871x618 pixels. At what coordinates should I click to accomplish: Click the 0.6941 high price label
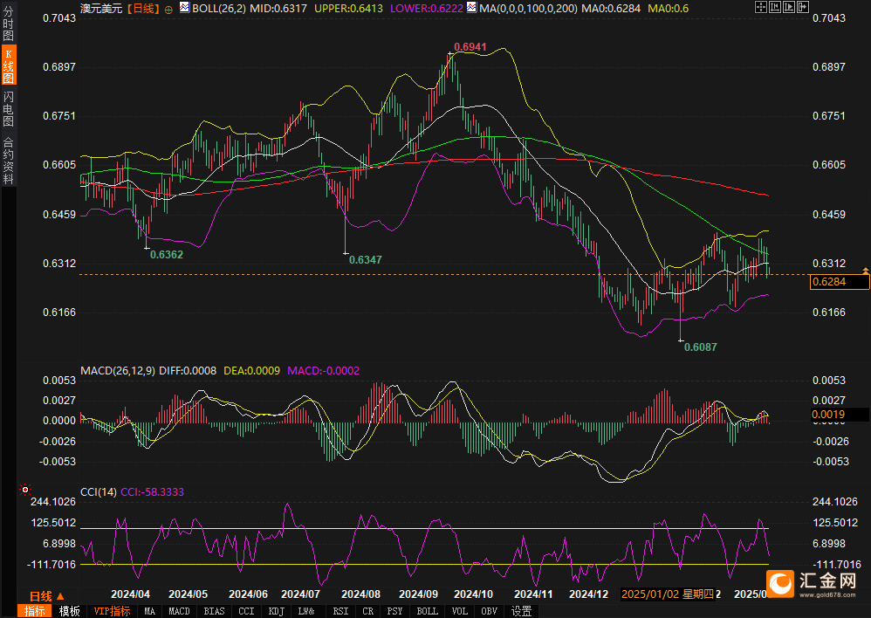click(x=470, y=46)
